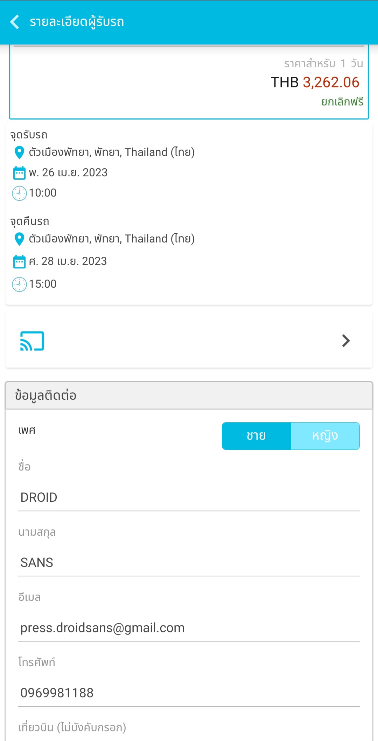
Task: Tap the pick-up location pin icon
Action: [x=19, y=152]
